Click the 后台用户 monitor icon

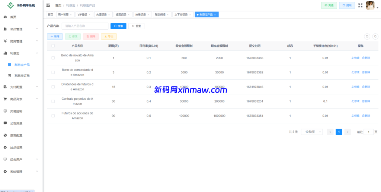pyautogui.click(x=5, y=159)
